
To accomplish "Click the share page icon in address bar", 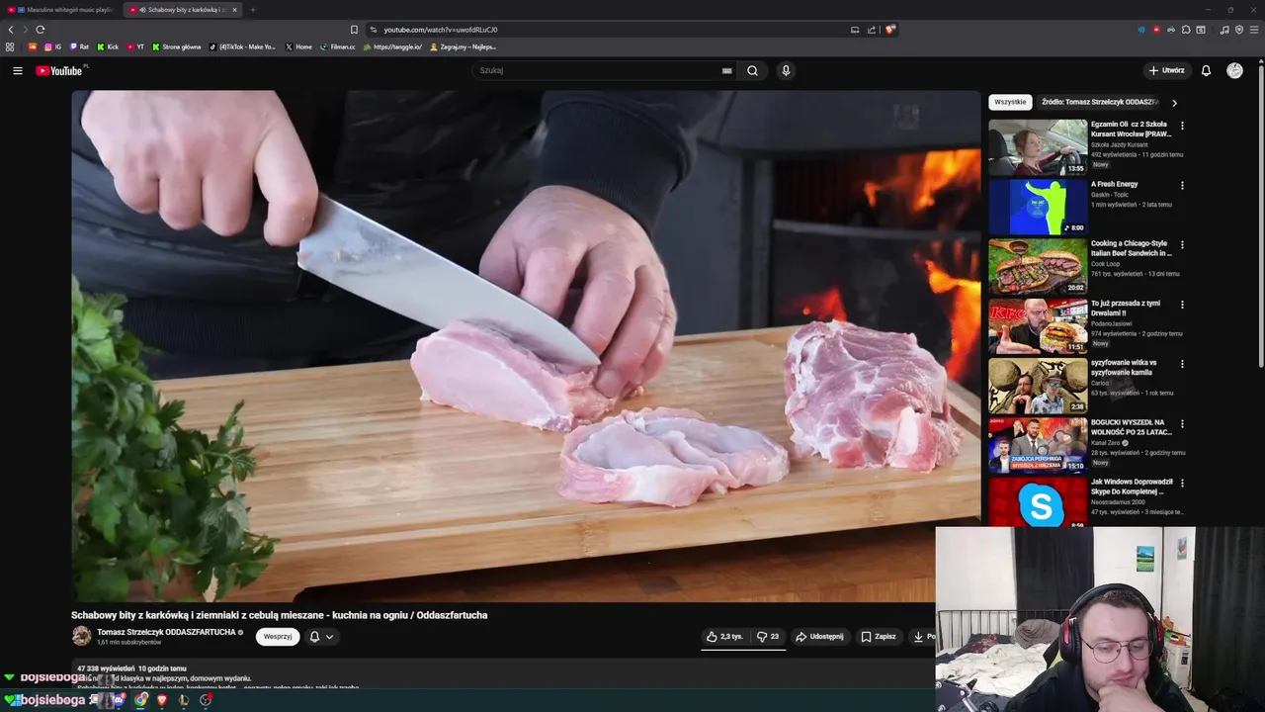I will (x=872, y=30).
